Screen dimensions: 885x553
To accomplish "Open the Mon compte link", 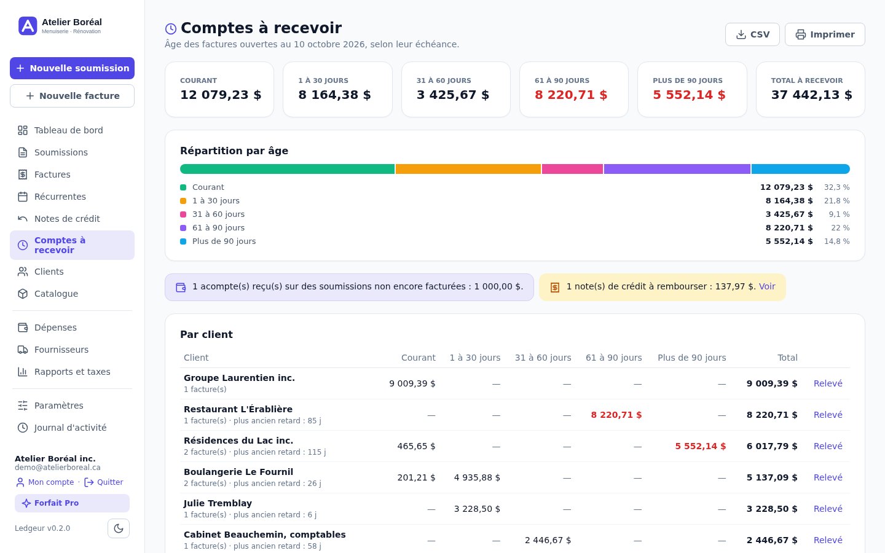I will (45, 482).
